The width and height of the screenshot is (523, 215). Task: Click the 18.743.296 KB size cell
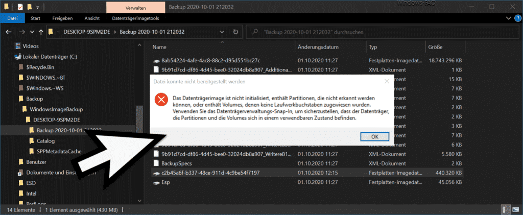pyautogui.click(x=445, y=61)
